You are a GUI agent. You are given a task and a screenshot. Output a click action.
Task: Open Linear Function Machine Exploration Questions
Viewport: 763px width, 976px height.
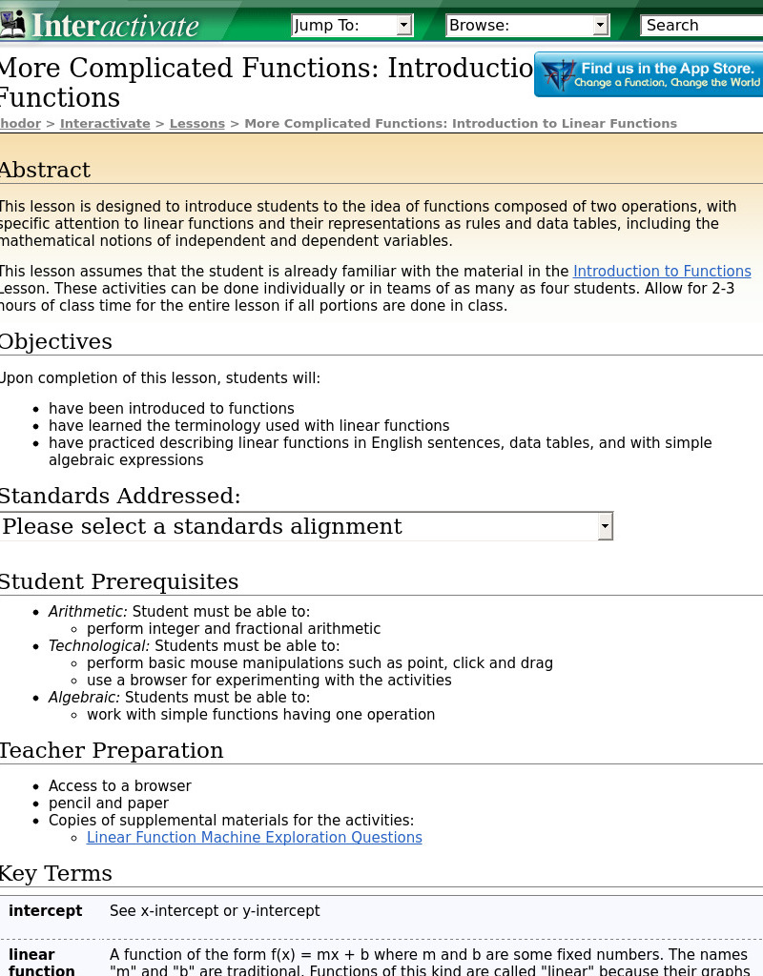click(x=255, y=838)
